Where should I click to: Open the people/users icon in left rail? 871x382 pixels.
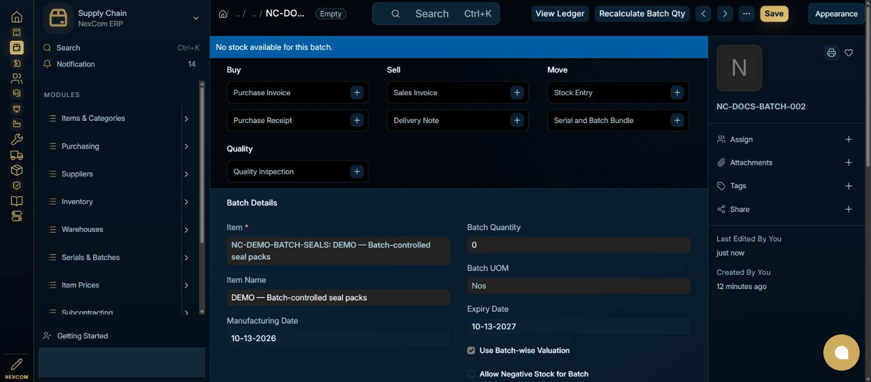(16, 78)
